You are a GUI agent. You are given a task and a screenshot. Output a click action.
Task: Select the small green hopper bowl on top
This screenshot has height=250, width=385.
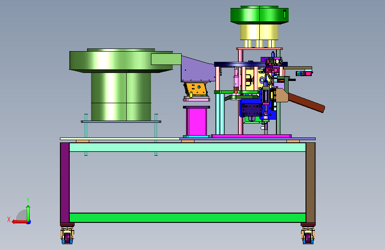pos(259,15)
